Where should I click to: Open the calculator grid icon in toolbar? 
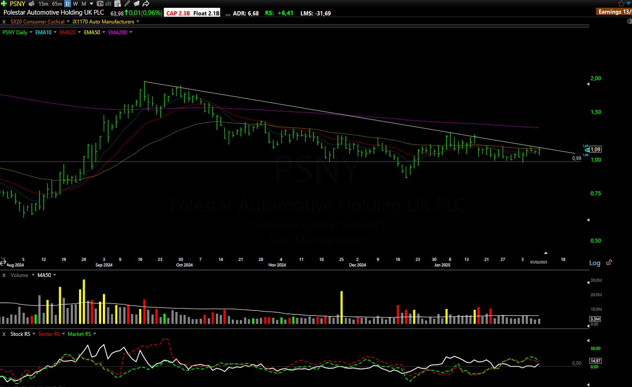(118, 3)
